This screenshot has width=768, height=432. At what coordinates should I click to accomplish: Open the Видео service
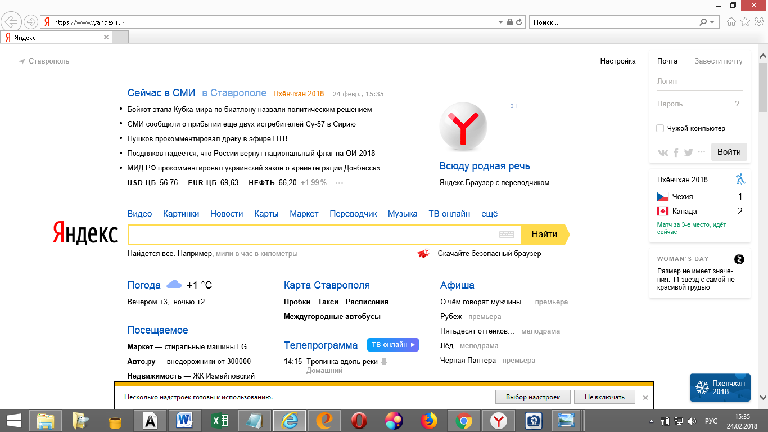(x=139, y=214)
